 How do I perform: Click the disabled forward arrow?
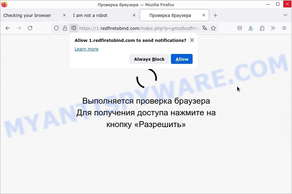tap(19, 28)
